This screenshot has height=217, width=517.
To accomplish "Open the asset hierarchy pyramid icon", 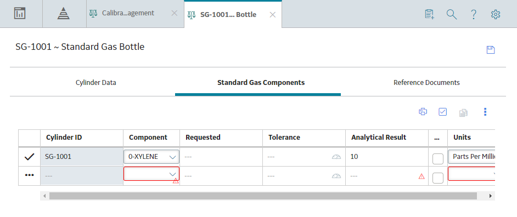I will tap(63, 14).
